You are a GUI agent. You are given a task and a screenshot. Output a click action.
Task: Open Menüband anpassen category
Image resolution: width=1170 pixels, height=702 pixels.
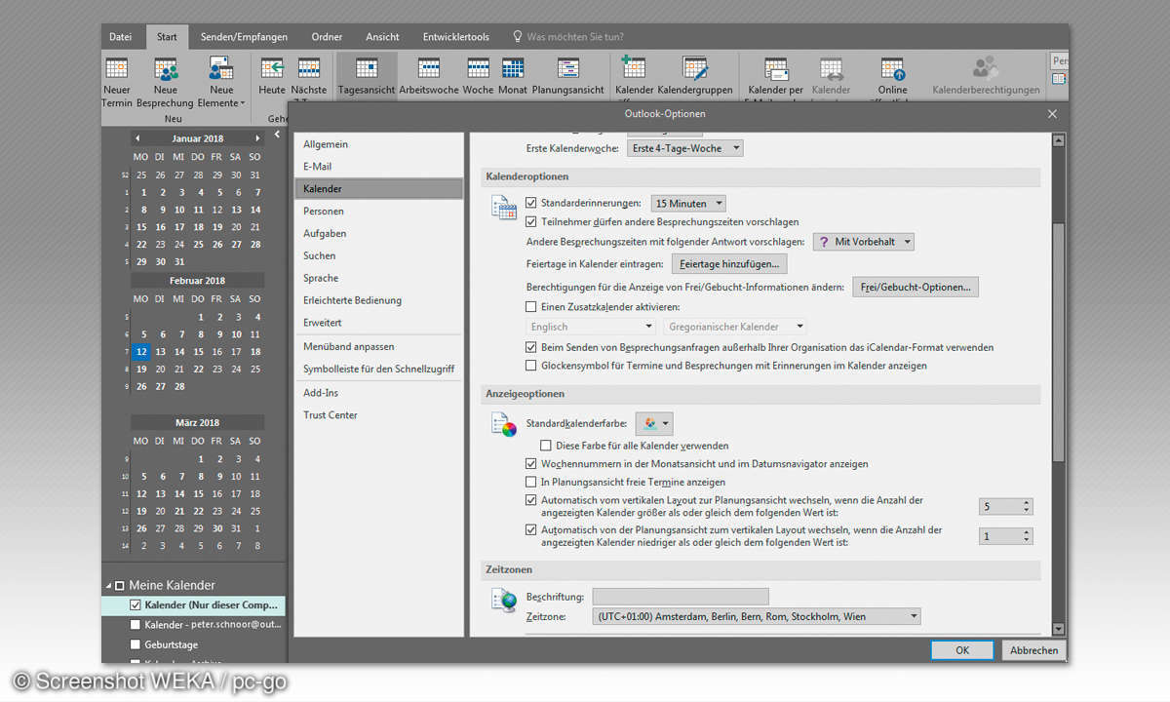point(379,347)
